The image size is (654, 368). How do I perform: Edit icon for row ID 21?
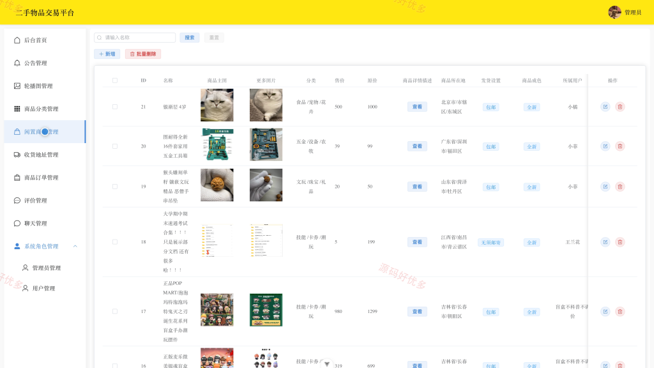click(x=605, y=107)
